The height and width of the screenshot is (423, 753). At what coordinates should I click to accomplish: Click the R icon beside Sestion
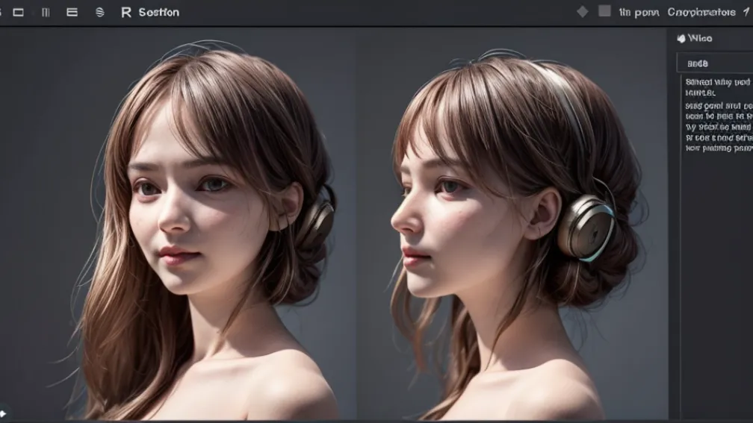tap(125, 13)
